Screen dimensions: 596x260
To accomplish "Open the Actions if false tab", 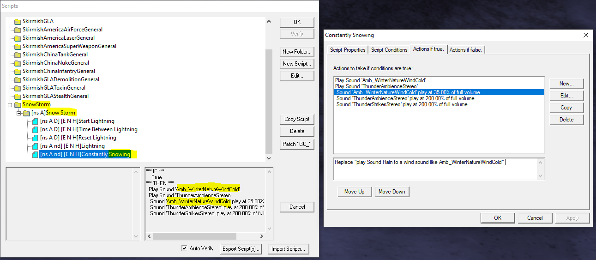I will (x=466, y=50).
